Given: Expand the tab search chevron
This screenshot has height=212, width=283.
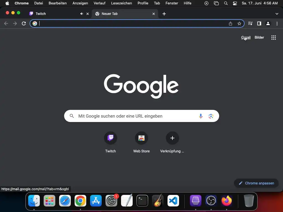Looking at the screenshot, I should point(277,14).
